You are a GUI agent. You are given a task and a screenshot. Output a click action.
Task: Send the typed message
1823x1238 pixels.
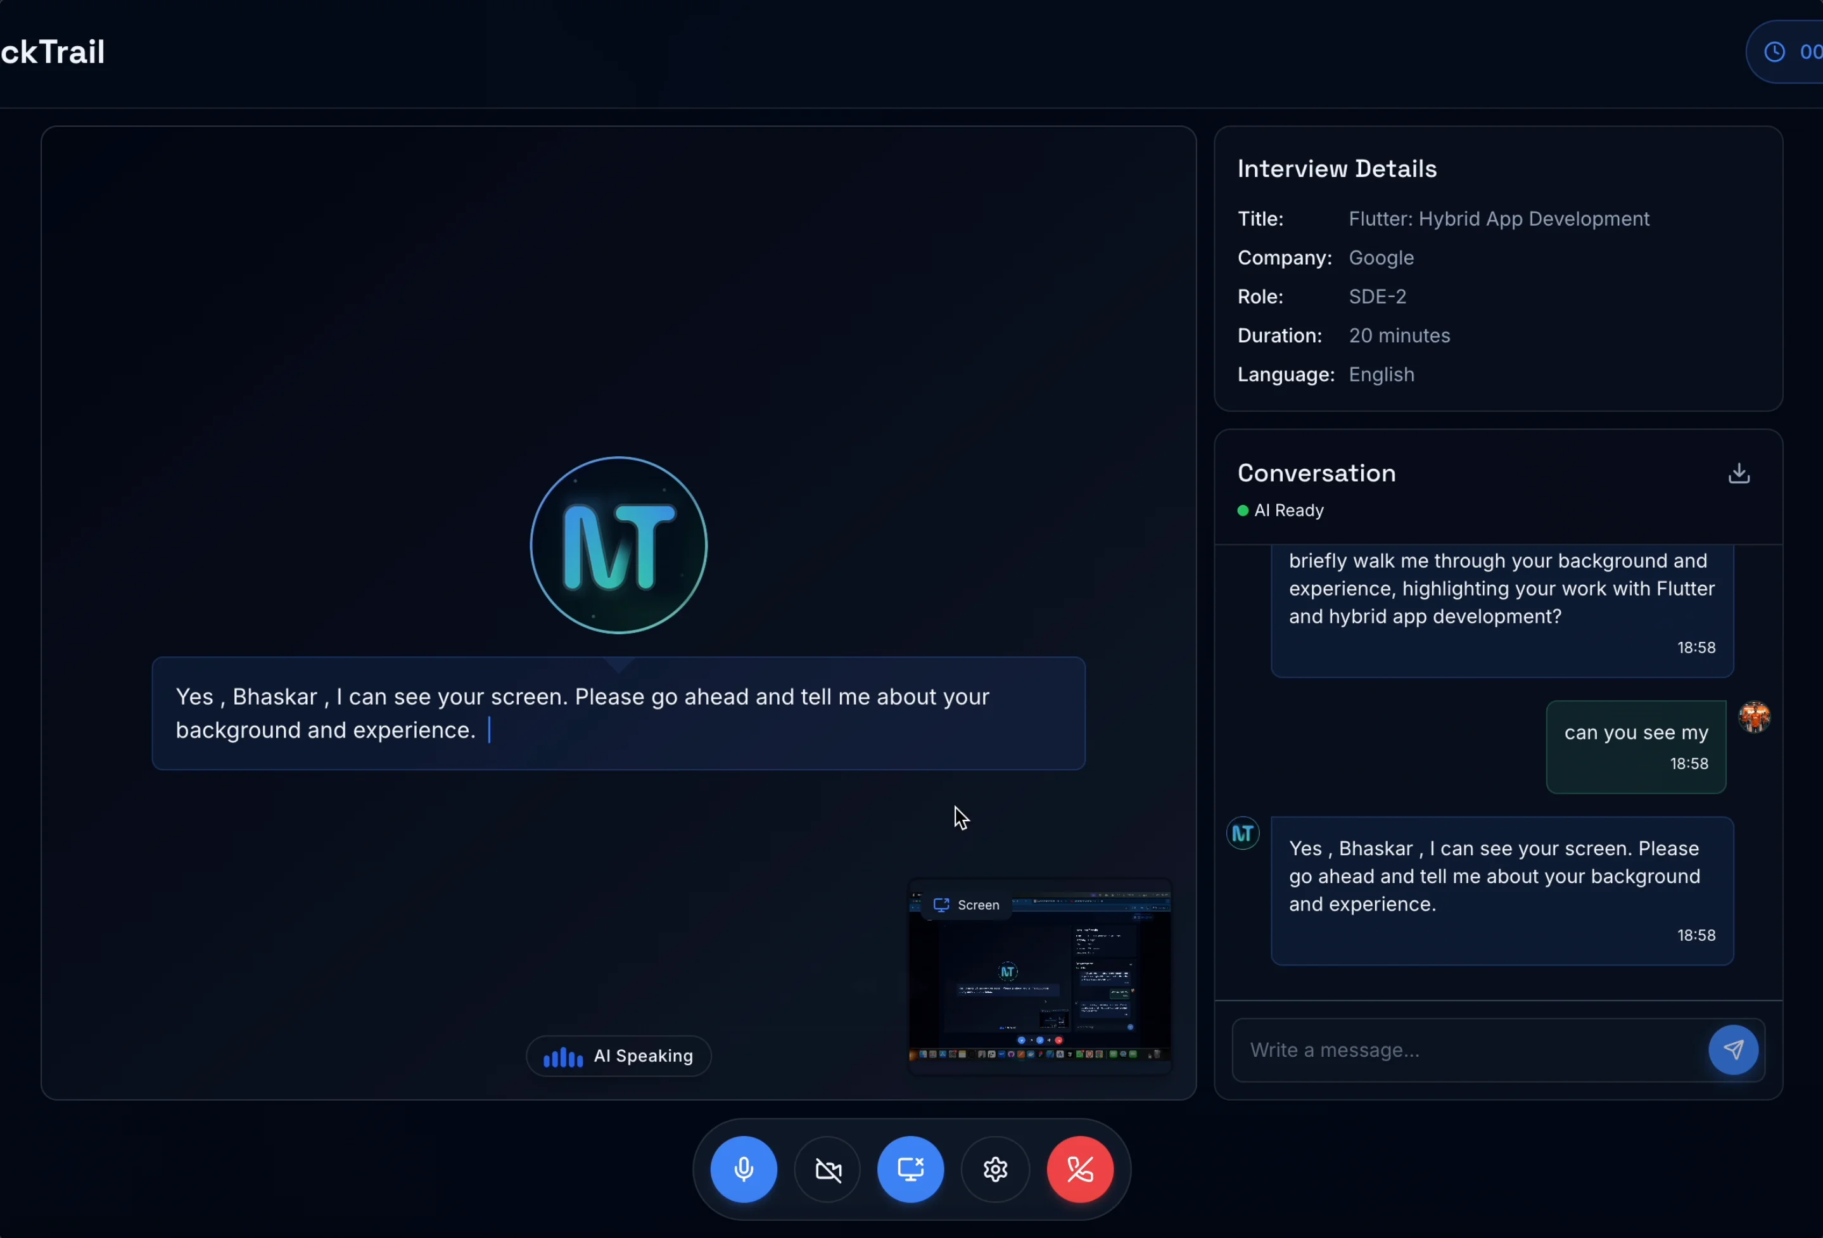point(1733,1050)
